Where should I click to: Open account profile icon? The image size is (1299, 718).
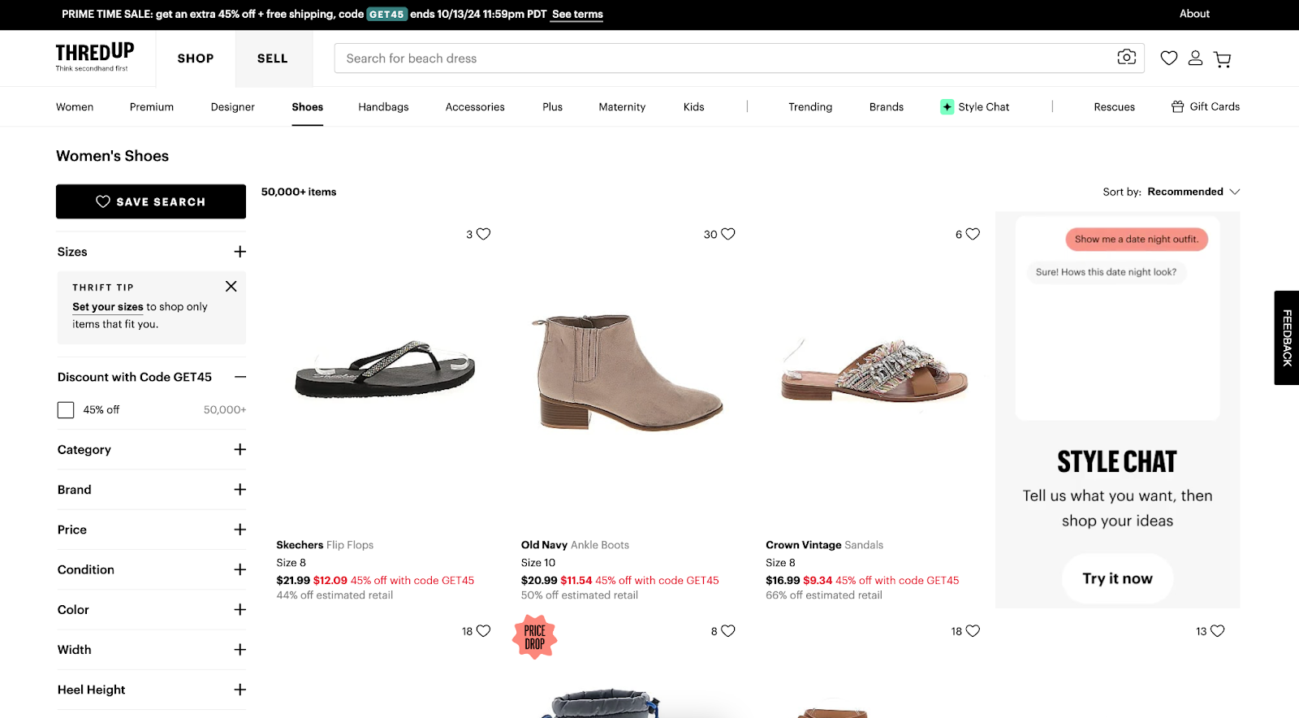pyautogui.click(x=1195, y=58)
